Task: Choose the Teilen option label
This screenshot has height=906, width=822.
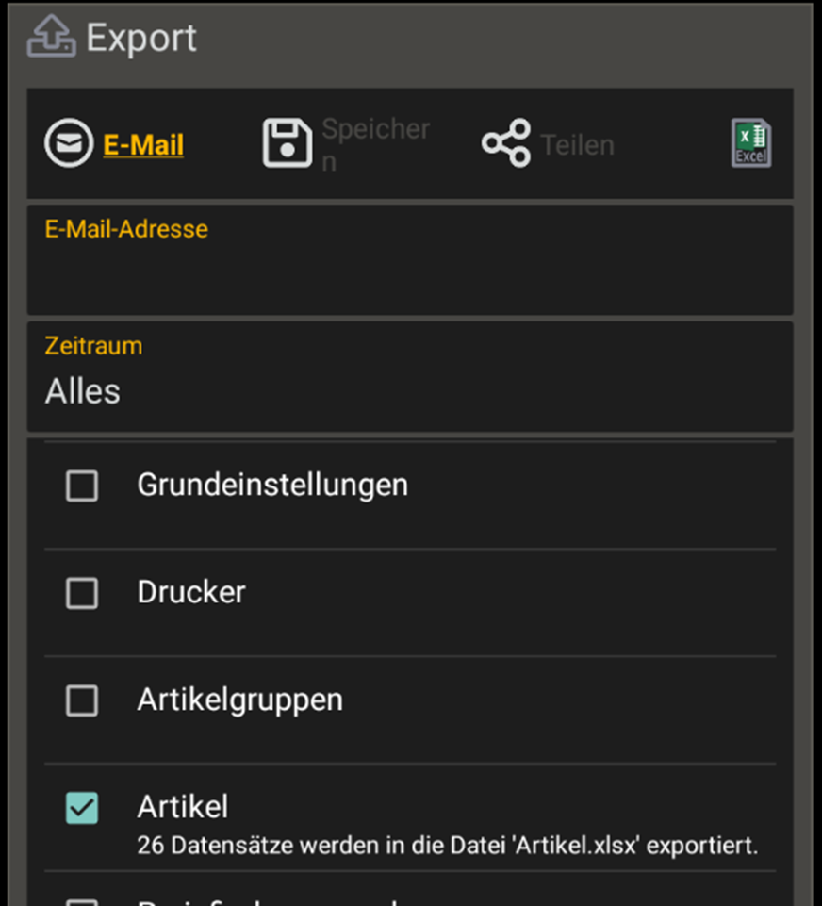Action: click(577, 145)
